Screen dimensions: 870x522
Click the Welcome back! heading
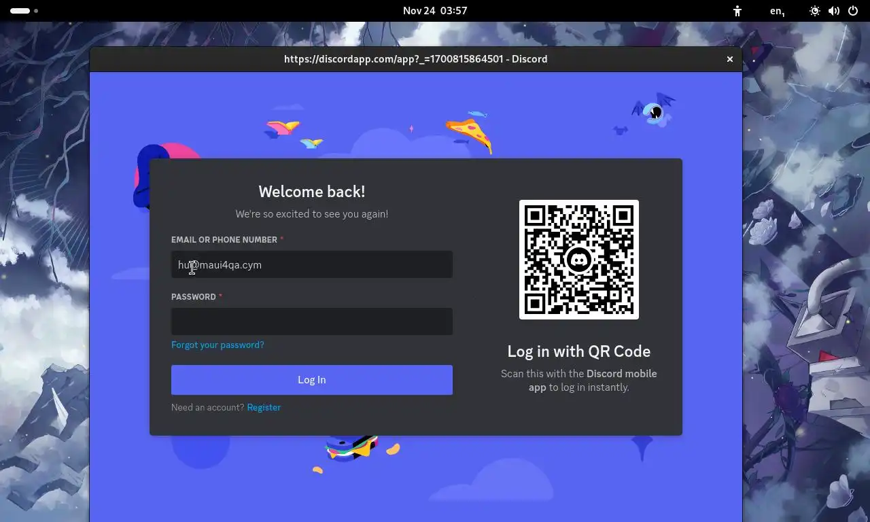tap(312, 192)
